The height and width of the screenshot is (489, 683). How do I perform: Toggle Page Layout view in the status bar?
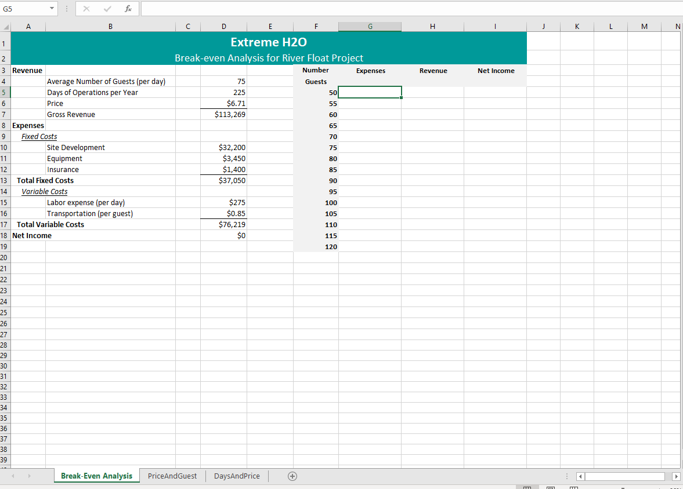coord(550,487)
